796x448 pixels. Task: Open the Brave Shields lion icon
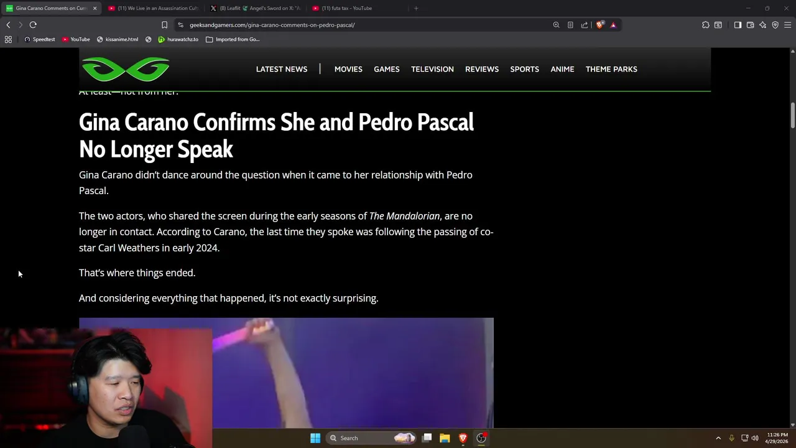tap(599, 25)
